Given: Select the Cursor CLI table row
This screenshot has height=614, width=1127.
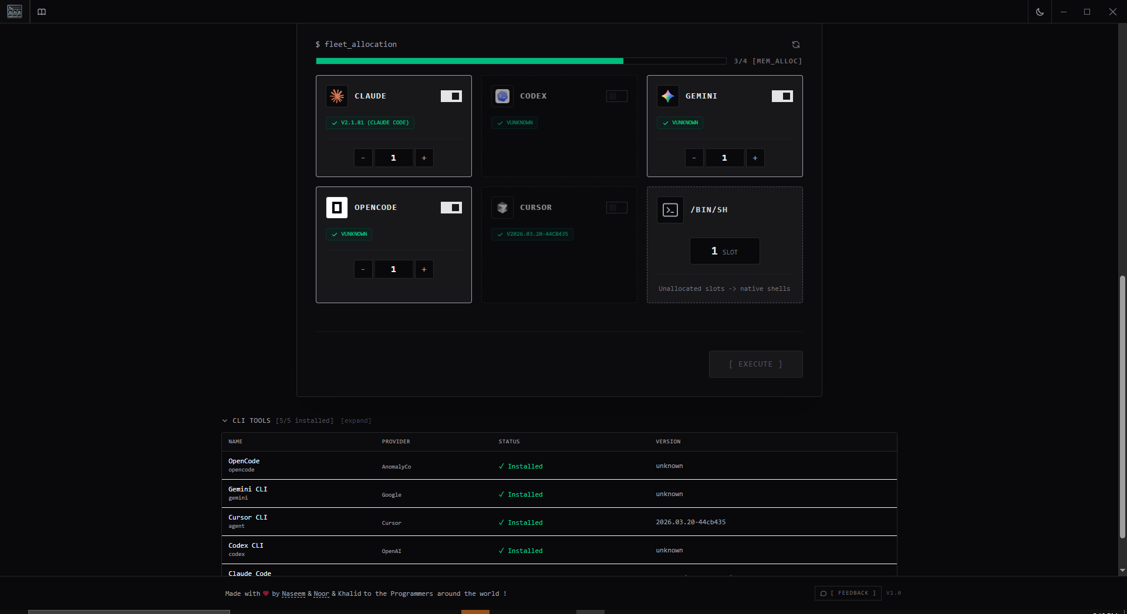Looking at the screenshot, I should [x=559, y=522].
